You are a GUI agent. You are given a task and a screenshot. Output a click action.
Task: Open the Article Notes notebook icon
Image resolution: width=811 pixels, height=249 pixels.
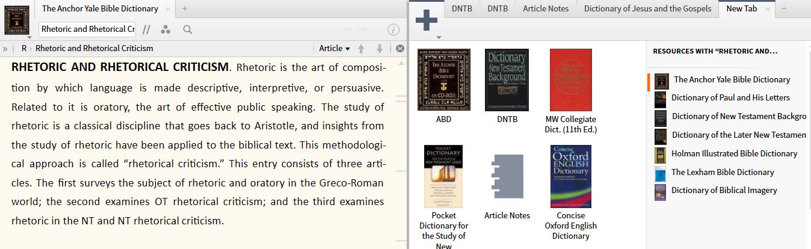pyautogui.click(x=507, y=176)
